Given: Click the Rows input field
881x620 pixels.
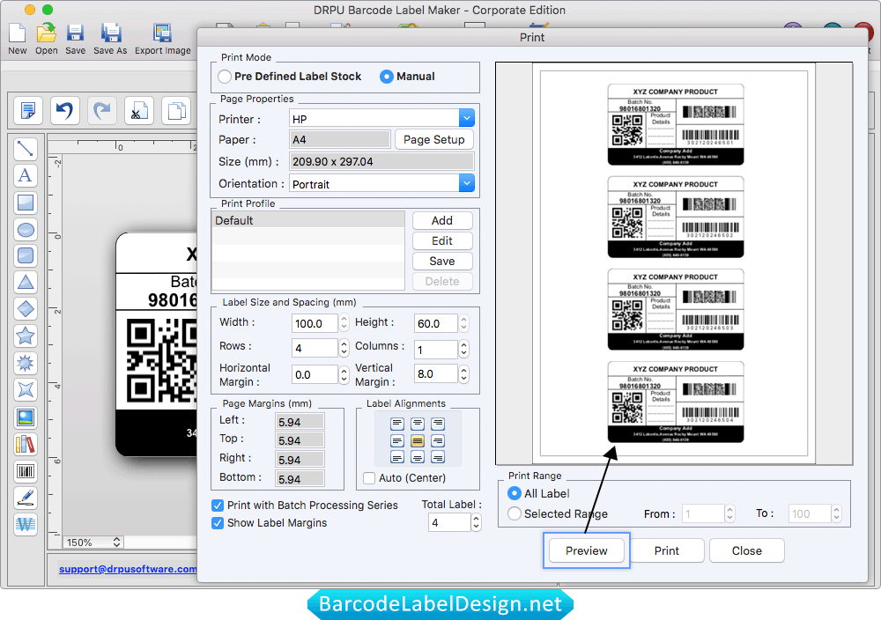Looking at the screenshot, I should coord(315,349).
